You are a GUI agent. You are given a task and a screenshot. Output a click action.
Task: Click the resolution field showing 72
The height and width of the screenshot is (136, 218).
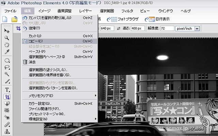(x=167, y=29)
